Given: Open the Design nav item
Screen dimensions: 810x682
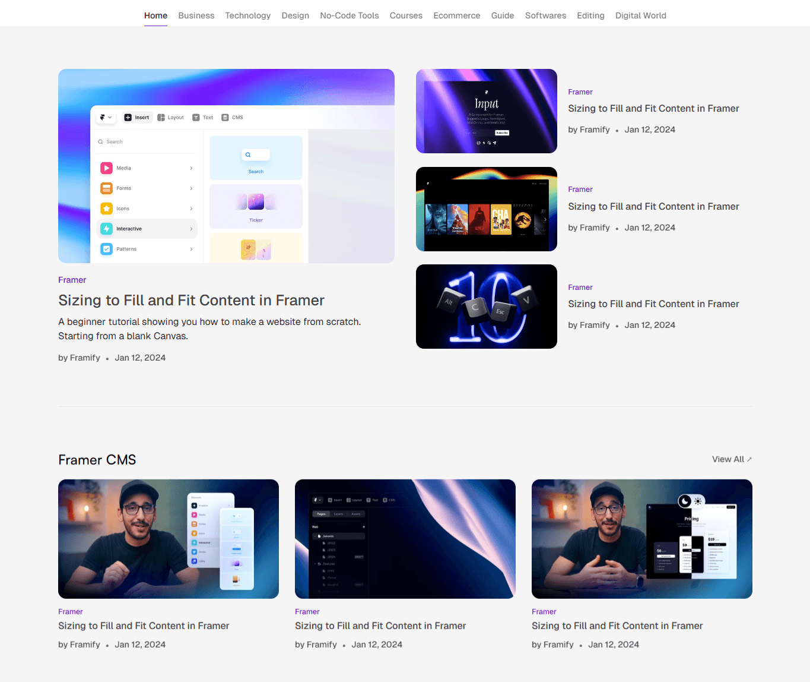Looking at the screenshot, I should [296, 15].
